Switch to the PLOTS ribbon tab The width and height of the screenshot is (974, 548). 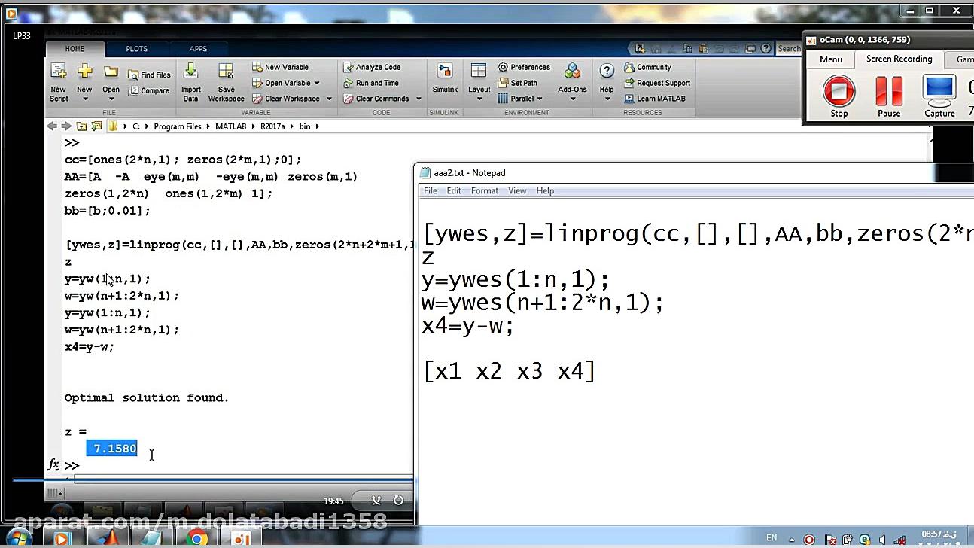tap(136, 49)
